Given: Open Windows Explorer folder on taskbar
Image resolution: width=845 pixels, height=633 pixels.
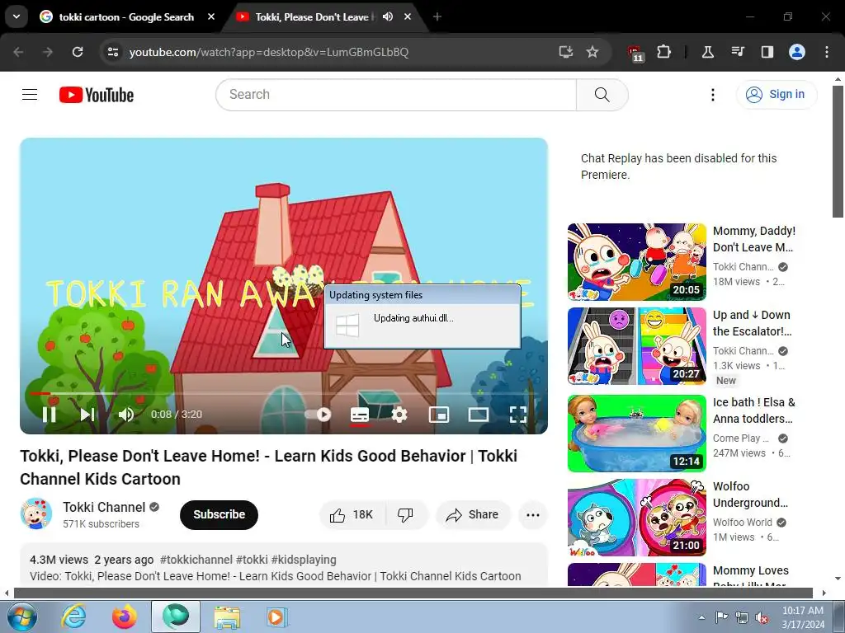Looking at the screenshot, I should click(x=227, y=617).
